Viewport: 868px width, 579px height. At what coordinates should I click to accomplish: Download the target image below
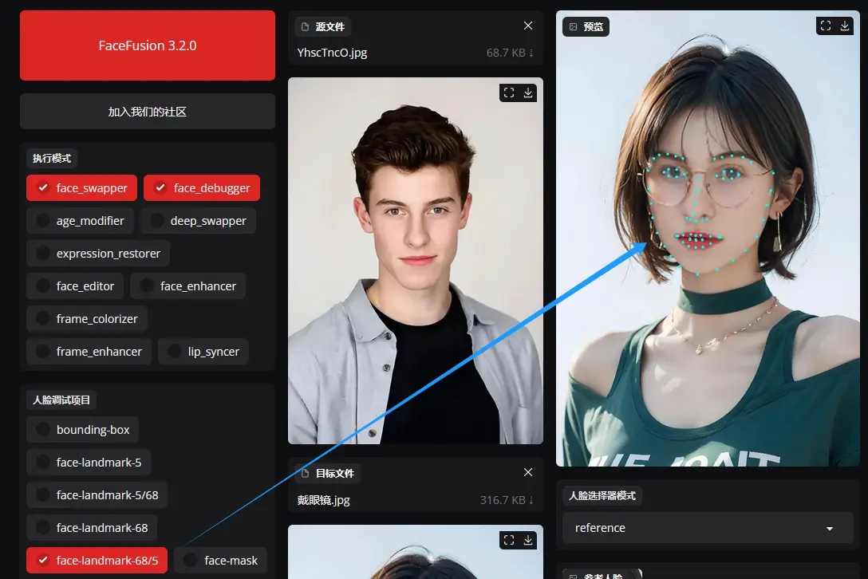pyautogui.click(x=527, y=540)
